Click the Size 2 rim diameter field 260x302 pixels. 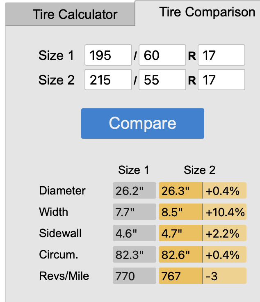221,80
